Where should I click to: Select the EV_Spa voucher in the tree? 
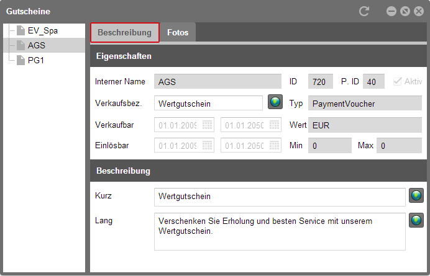tap(42, 30)
